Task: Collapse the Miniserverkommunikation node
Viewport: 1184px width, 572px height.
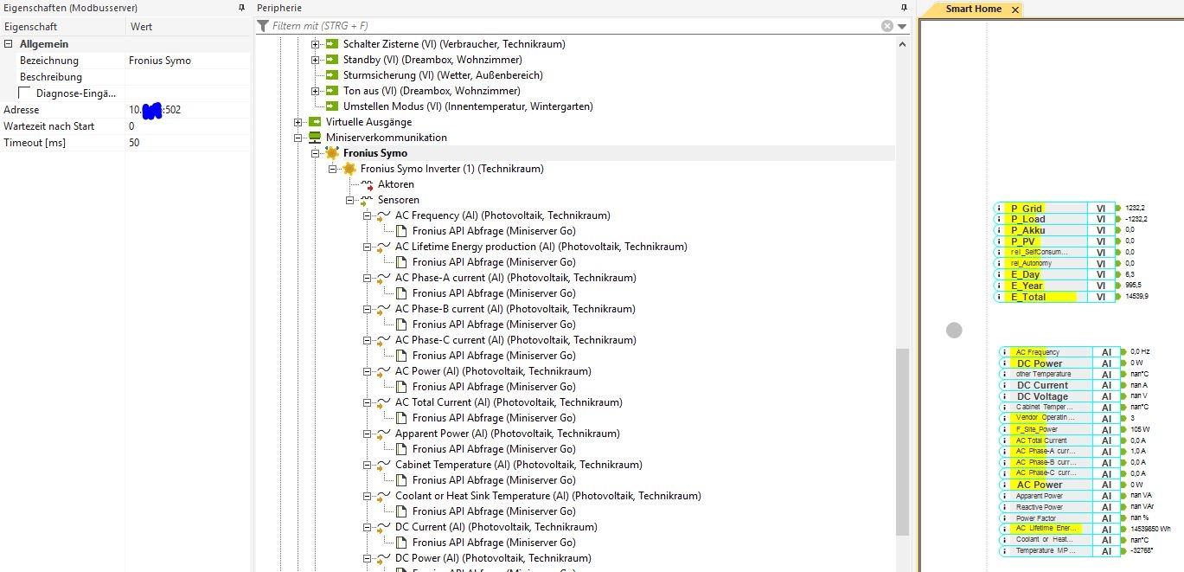Action: (x=298, y=138)
